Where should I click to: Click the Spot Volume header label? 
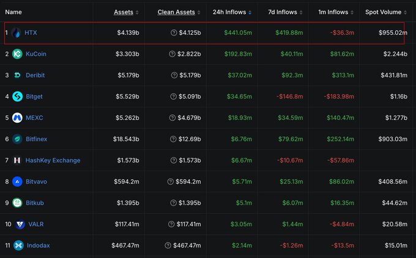click(383, 12)
